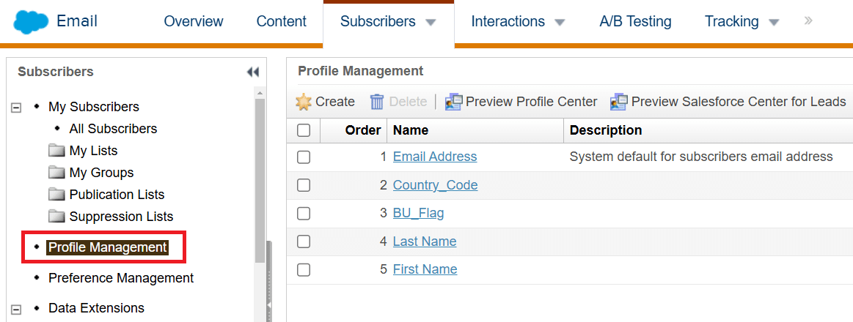Screen dimensions: 853x322
Task: Collapse the My Subscribers tree node
Action: [16, 108]
